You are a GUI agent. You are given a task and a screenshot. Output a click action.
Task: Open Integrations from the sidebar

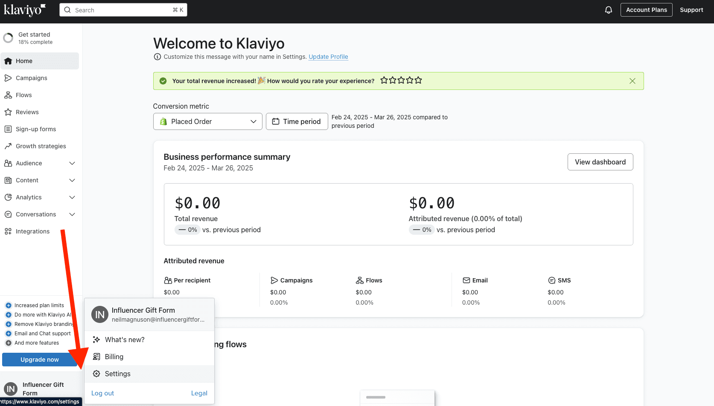click(40, 231)
